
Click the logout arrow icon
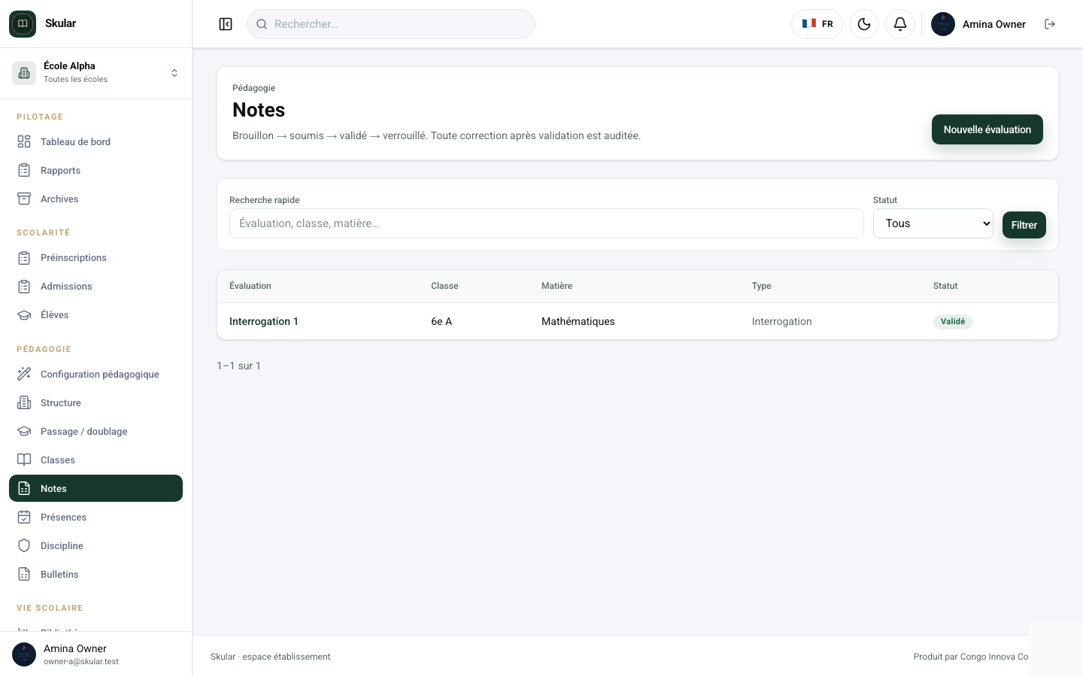[1050, 24]
